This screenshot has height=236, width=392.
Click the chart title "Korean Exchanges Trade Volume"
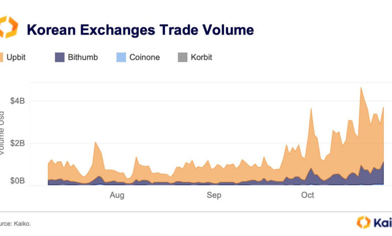pyautogui.click(x=140, y=30)
